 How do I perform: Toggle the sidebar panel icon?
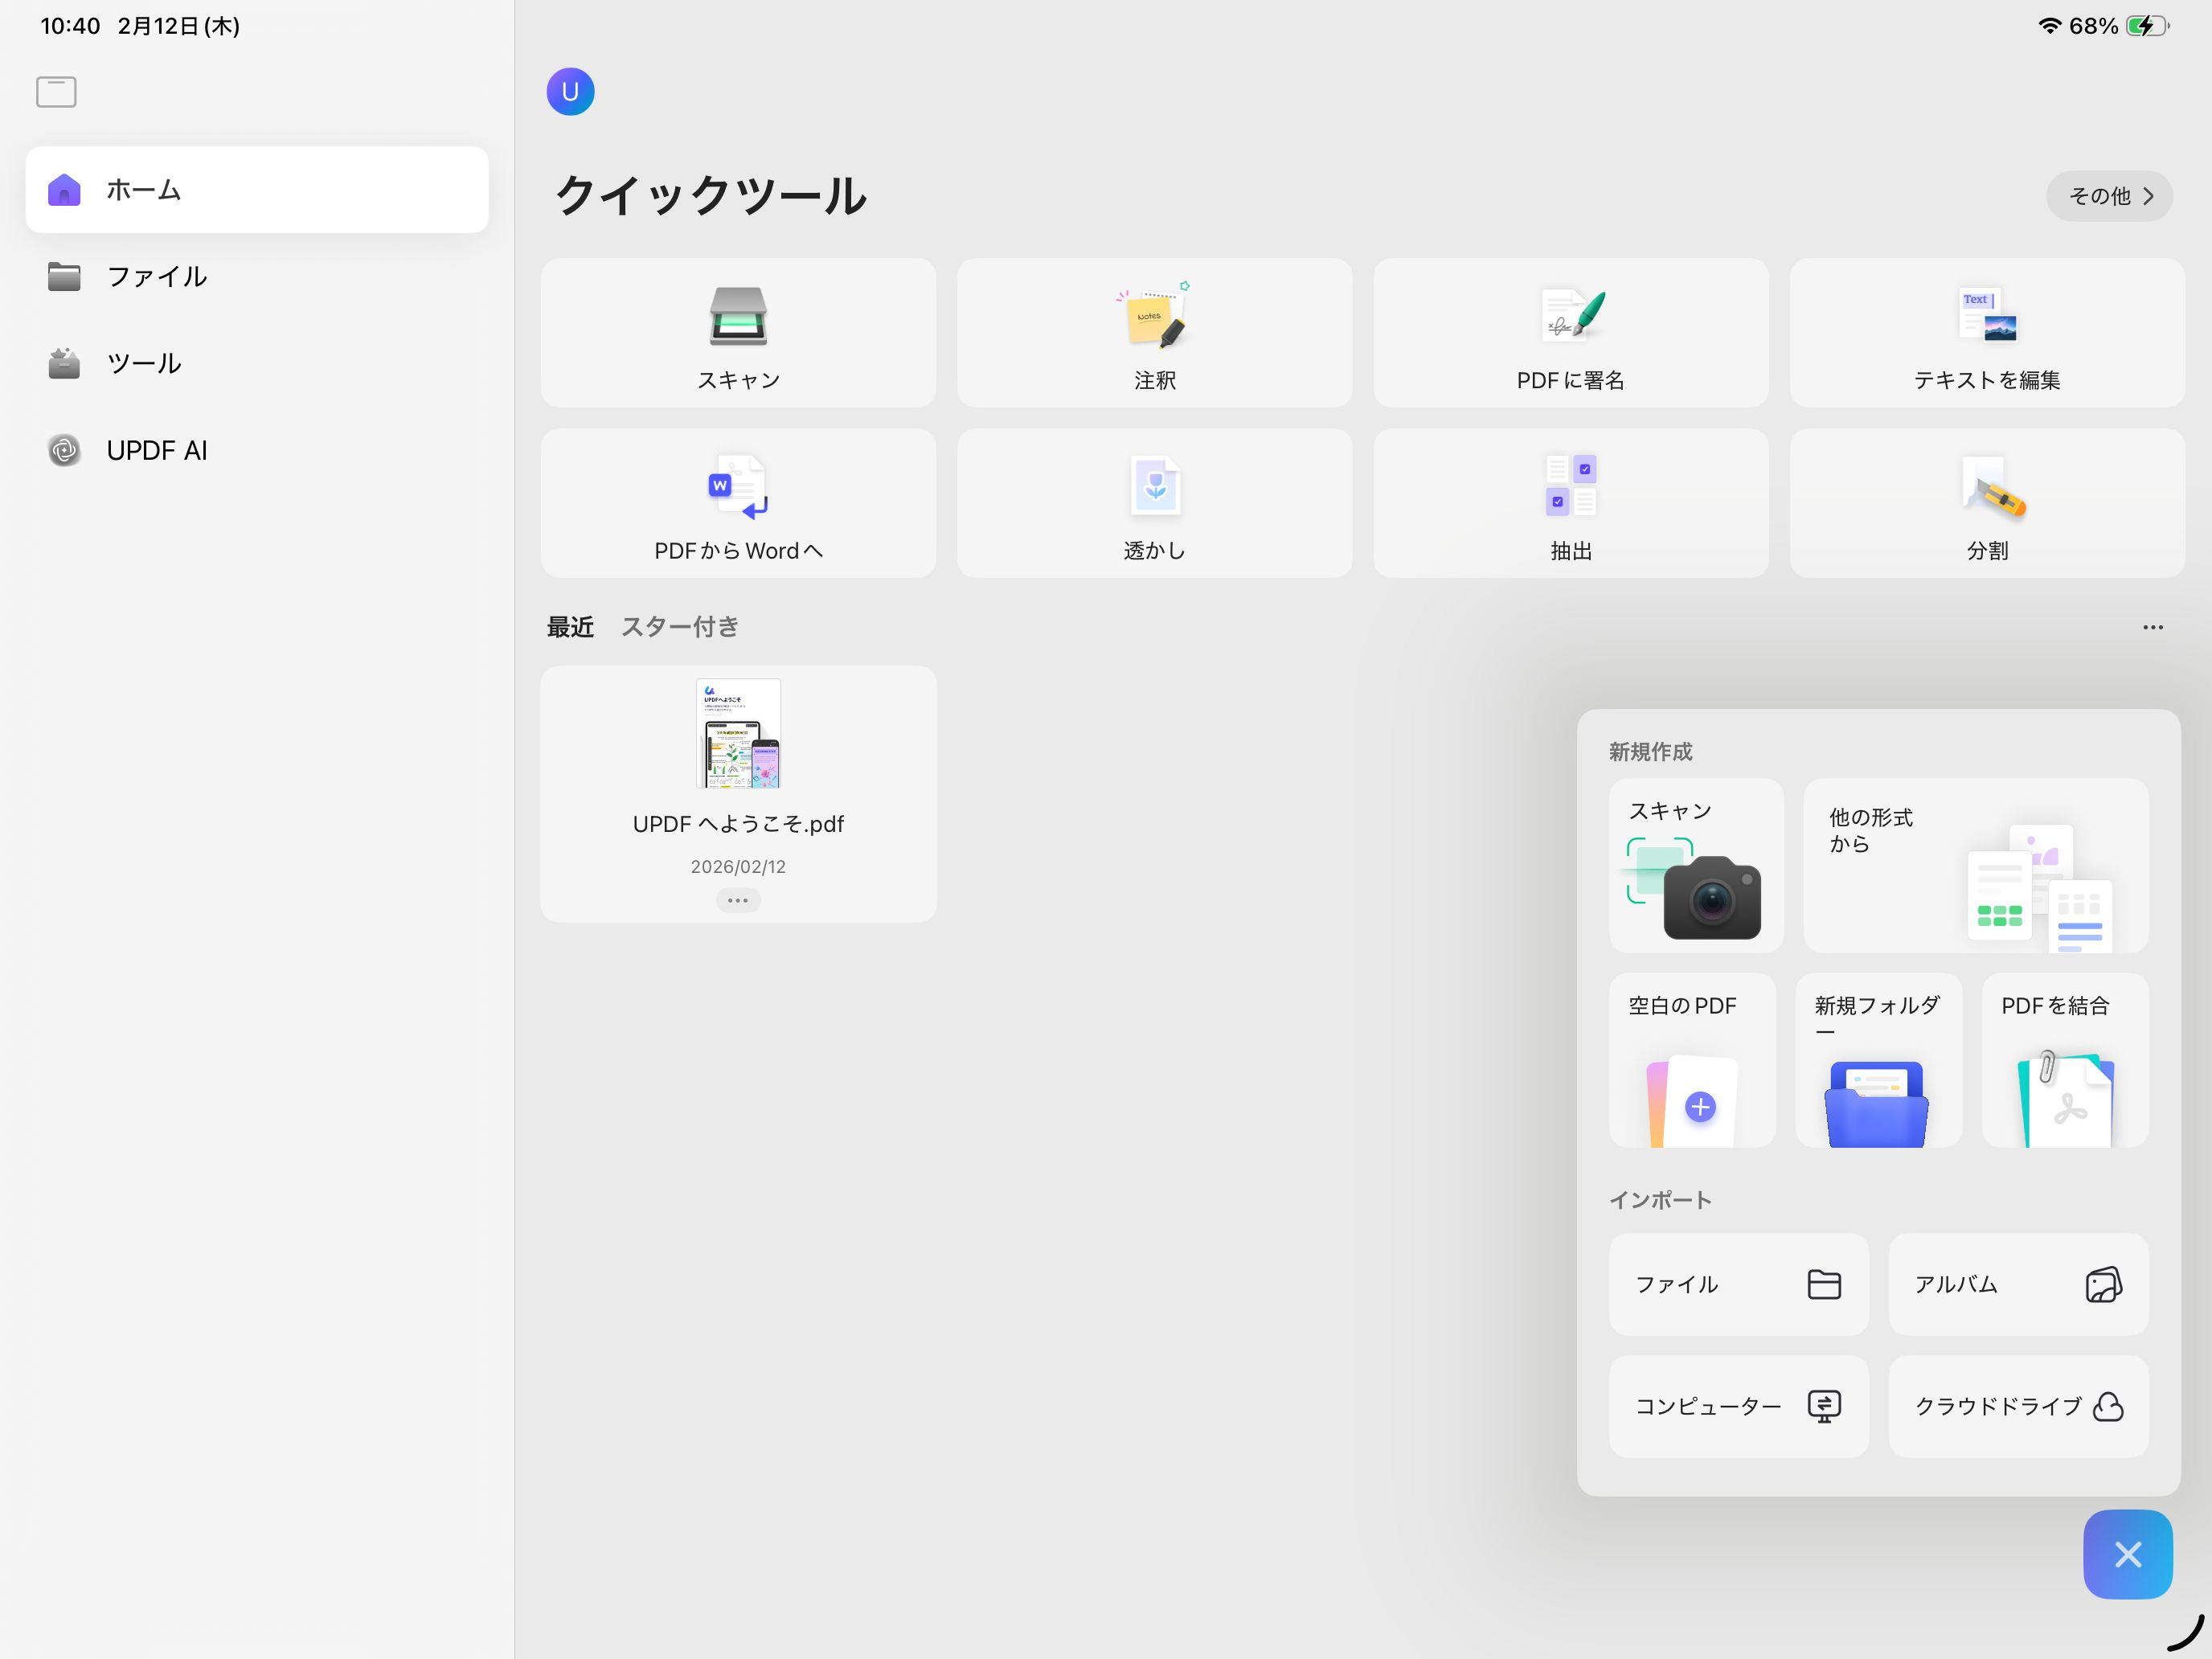pos(56,92)
